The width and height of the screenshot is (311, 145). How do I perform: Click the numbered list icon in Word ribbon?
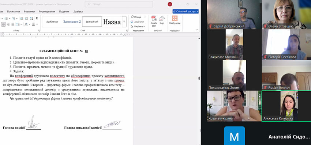(6, 18)
